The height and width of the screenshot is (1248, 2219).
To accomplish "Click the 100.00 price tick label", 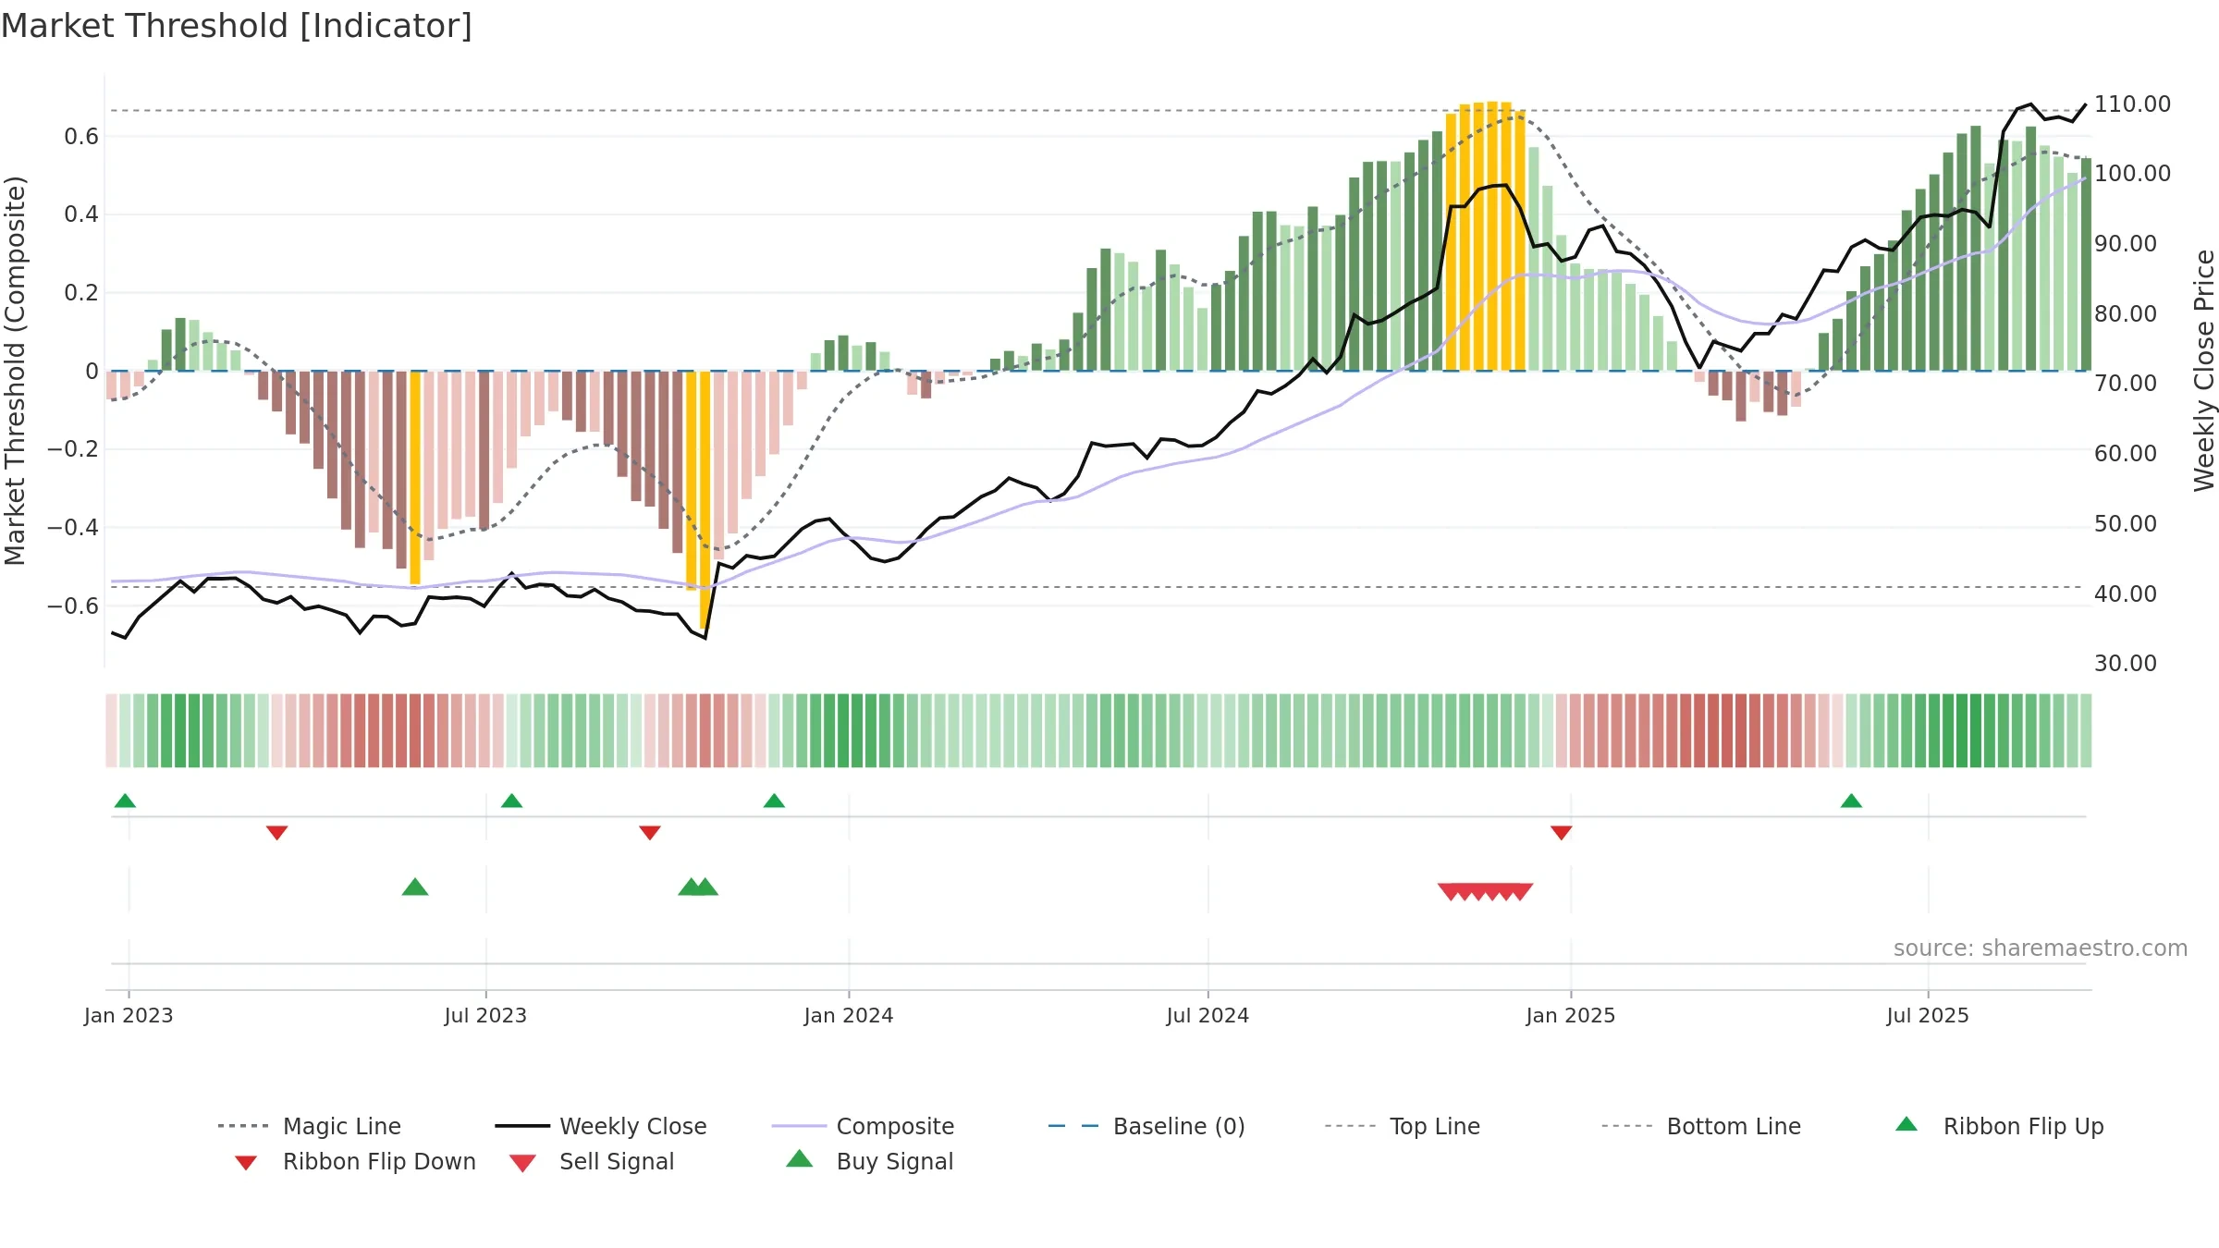I will (2132, 173).
